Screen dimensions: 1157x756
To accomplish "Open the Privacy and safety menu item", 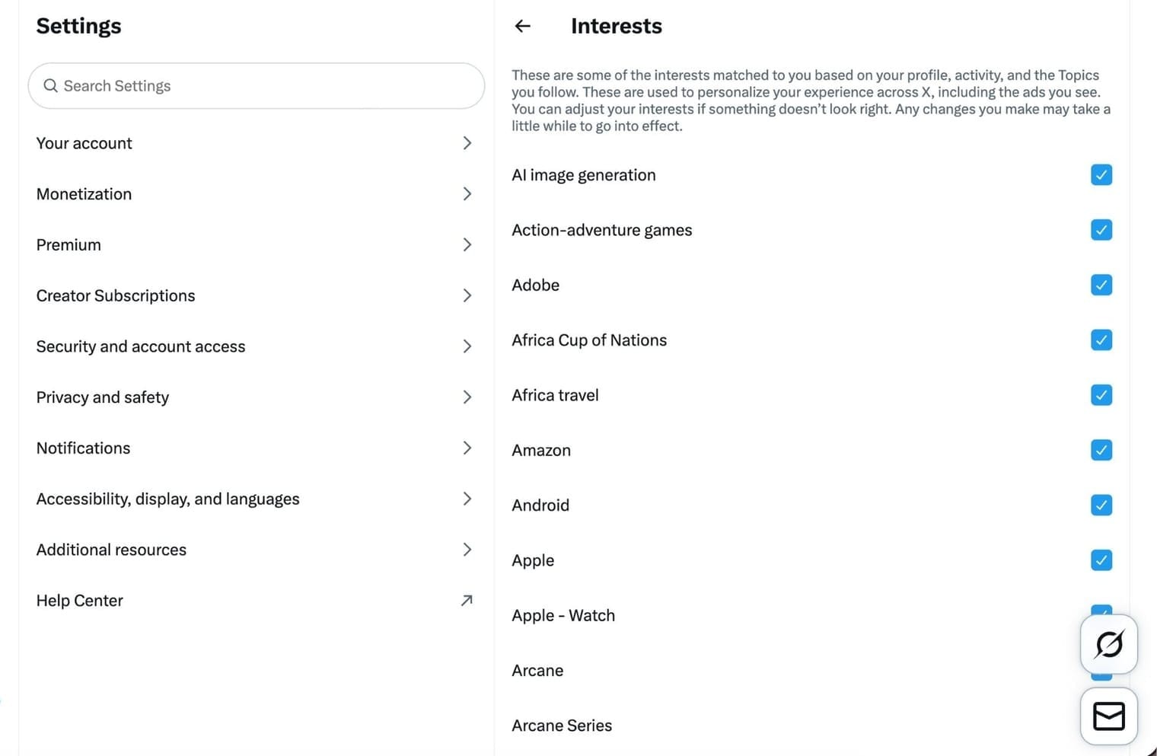I will pyautogui.click(x=103, y=397).
